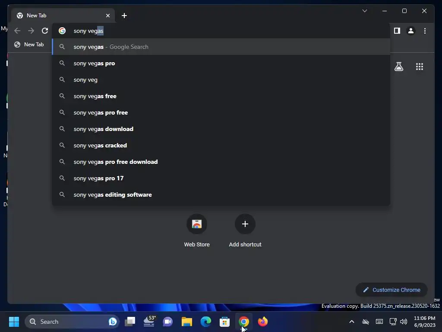Choose 'sony vegas cracked' suggestion
The width and height of the screenshot is (442, 332).
[221, 145]
